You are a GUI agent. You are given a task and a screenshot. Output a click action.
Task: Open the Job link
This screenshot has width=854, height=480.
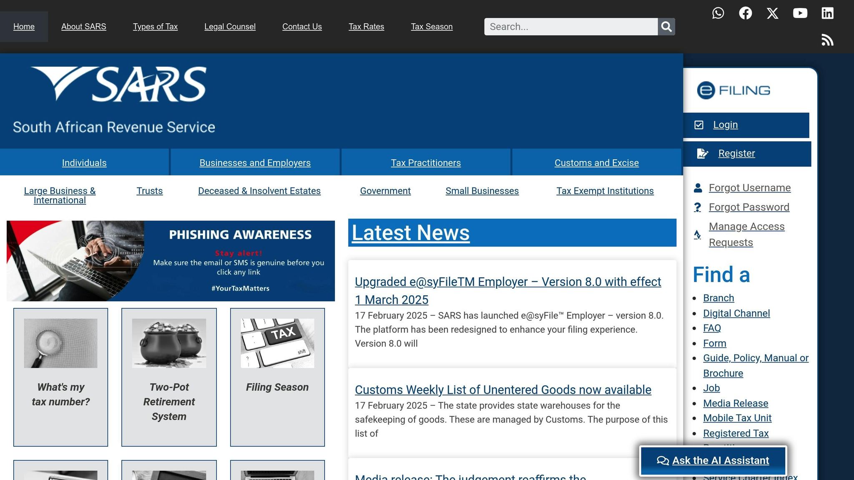tap(711, 388)
